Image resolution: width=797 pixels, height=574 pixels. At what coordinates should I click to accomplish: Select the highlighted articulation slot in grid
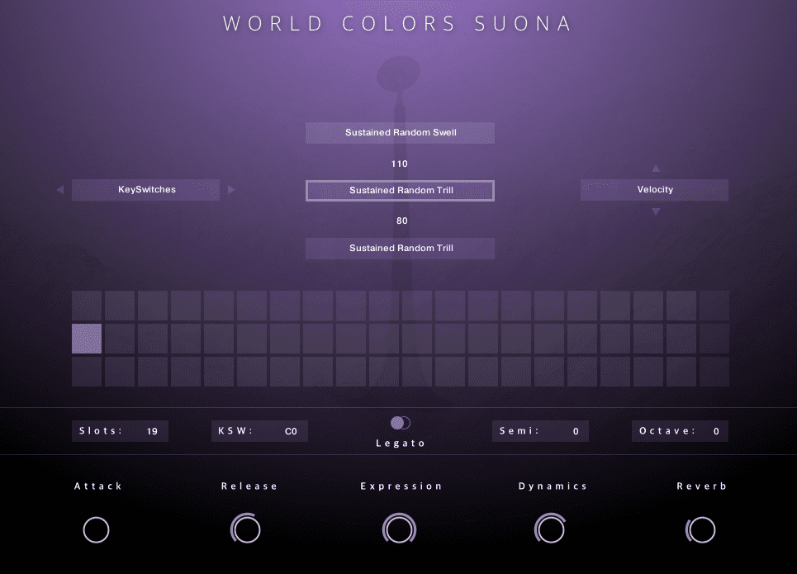87,339
